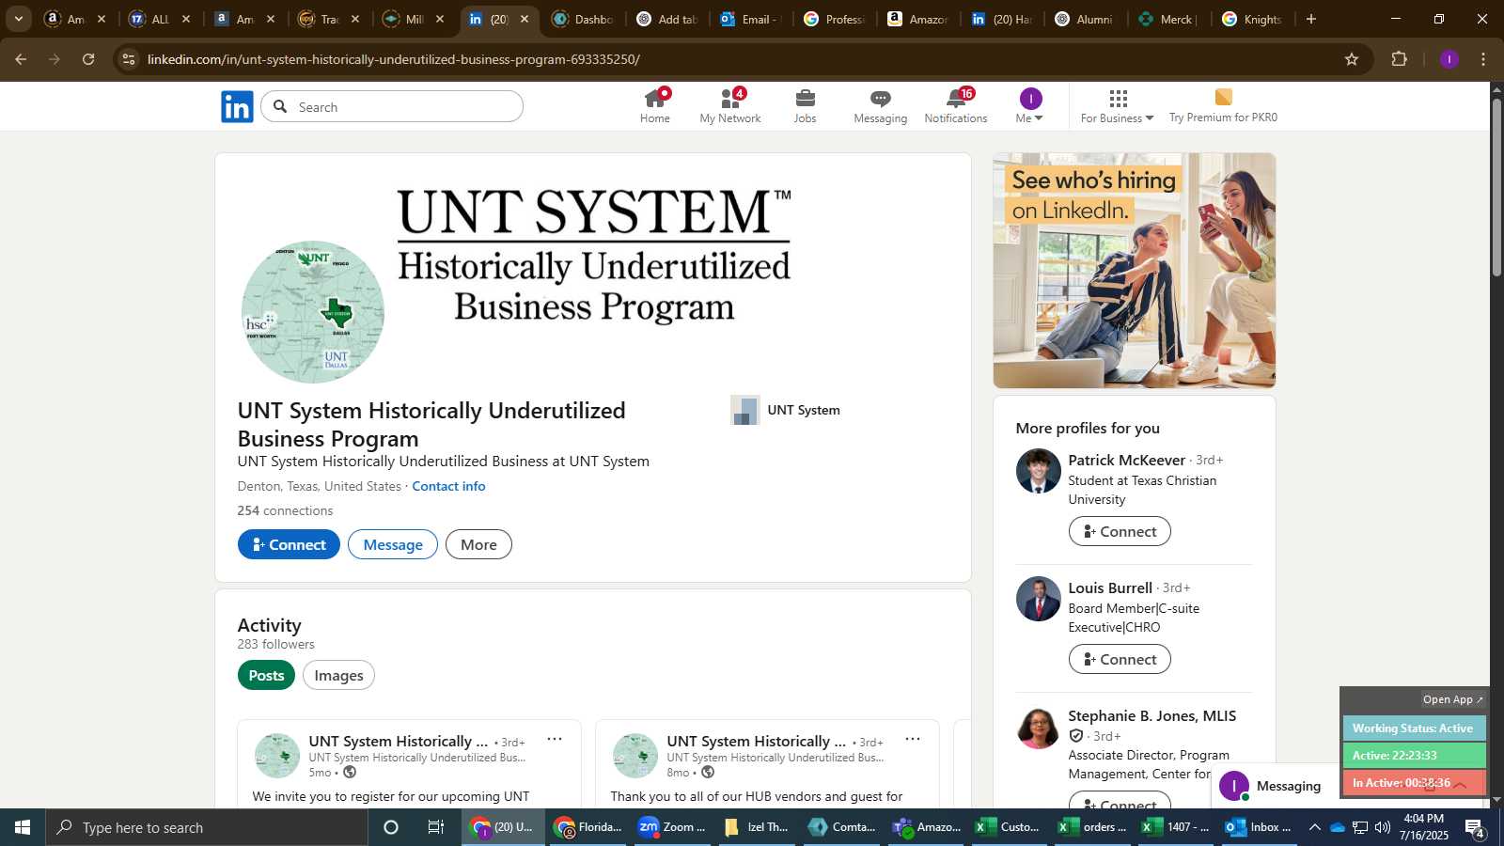
Task: Open Task View on the taskbar
Action: click(x=436, y=827)
